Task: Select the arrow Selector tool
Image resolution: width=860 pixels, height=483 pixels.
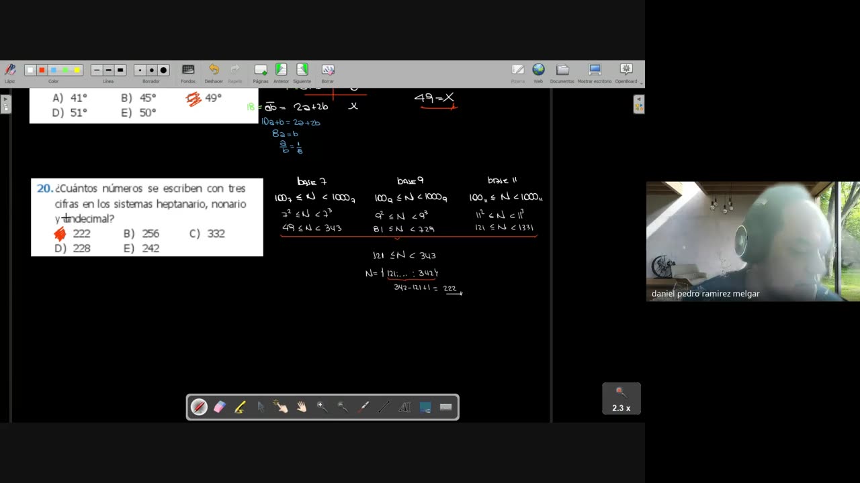Action: (x=261, y=407)
